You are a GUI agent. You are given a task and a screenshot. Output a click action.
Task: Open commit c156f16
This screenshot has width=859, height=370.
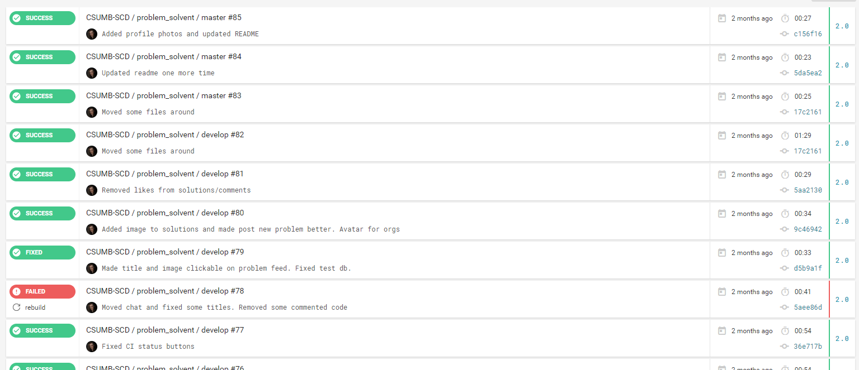pyautogui.click(x=808, y=33)
